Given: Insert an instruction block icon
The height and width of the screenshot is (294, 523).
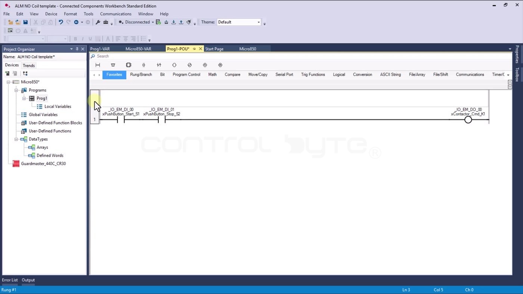Looking at the screenshot, I should point(129,65).
